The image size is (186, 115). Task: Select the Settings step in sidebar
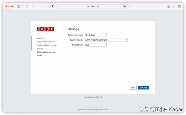click(x=40, y=48)
